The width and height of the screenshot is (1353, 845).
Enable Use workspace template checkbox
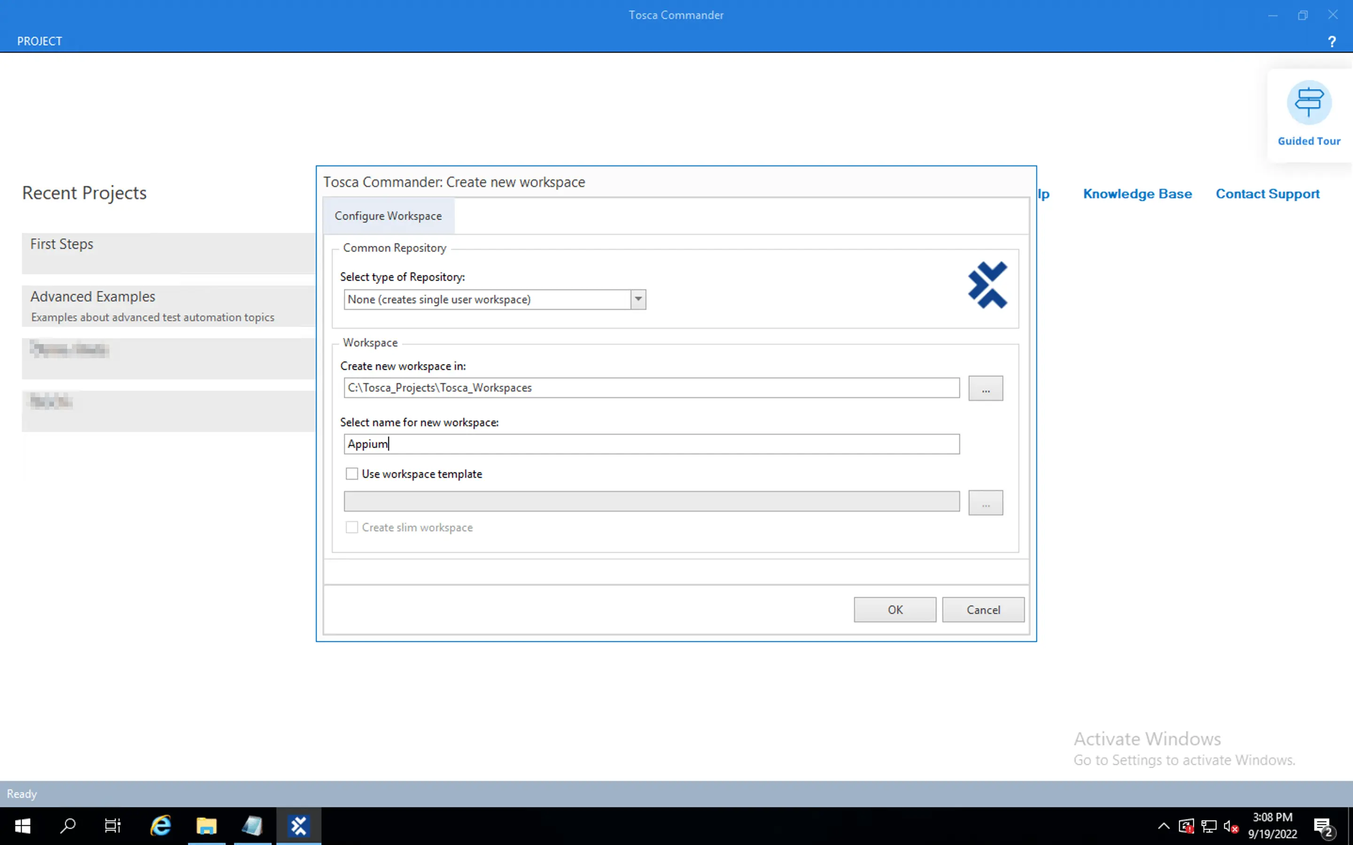click(x=352, y=474)
